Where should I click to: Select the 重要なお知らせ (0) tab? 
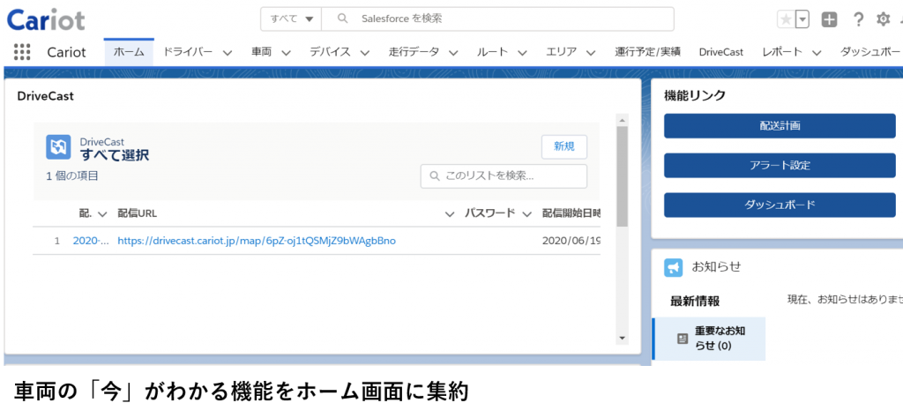709,339
